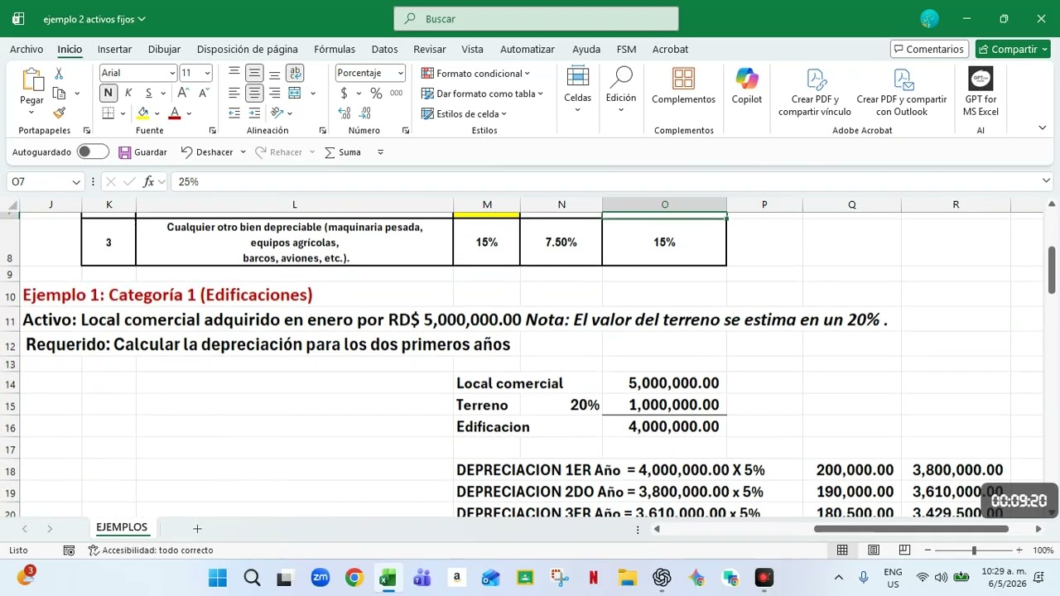Increase font size with the A^ icon

(x=183, y=93)
